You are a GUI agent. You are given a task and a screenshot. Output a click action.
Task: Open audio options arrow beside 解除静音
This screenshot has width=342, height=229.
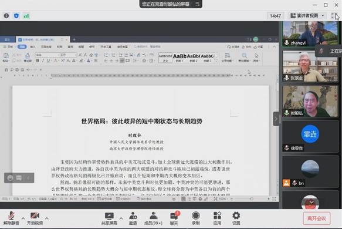(23, 218)
